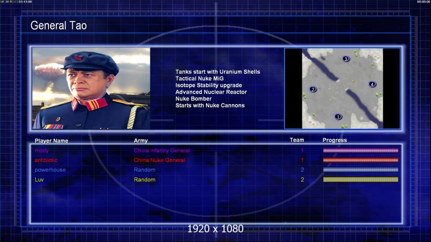Image resolution: width=431 pixels, height=242 pixels.
Task: Click mody's purple progress bar
Action: 361,150
